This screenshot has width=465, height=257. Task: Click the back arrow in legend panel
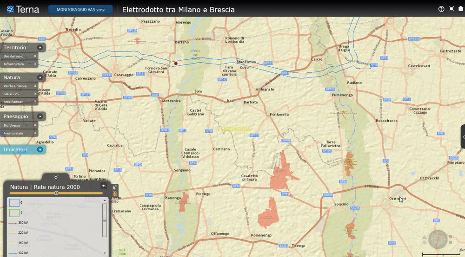click(x=104, y=186)
